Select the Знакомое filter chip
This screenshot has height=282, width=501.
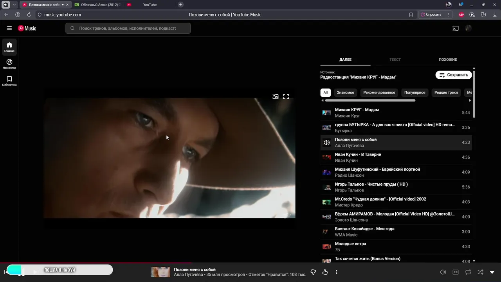coord(345,92)
